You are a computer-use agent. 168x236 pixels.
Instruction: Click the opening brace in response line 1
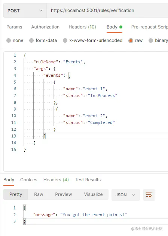tap(24, 208)
